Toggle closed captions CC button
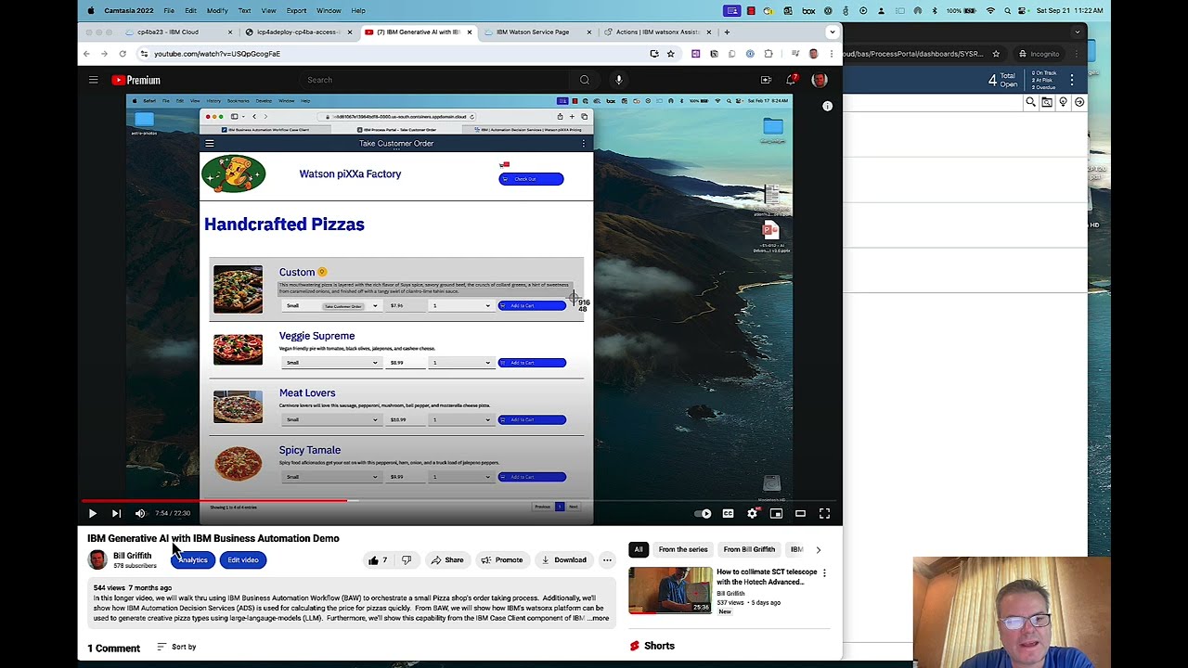The image size is (1188, 668). [728, 513]
